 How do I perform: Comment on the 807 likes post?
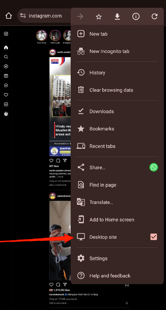click(x=58, y=161)
